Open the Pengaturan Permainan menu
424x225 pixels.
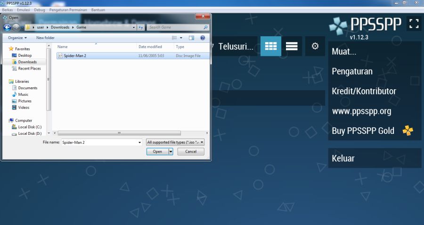(68, 10)
